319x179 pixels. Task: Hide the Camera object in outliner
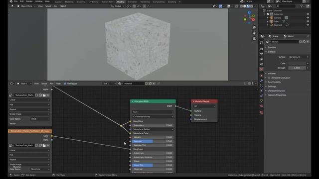coord(308,18)
